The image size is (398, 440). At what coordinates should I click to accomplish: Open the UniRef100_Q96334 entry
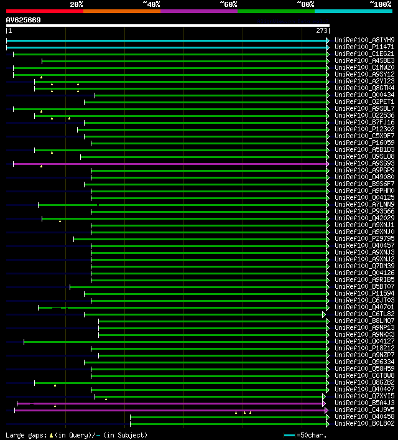(x=364, y=362)
